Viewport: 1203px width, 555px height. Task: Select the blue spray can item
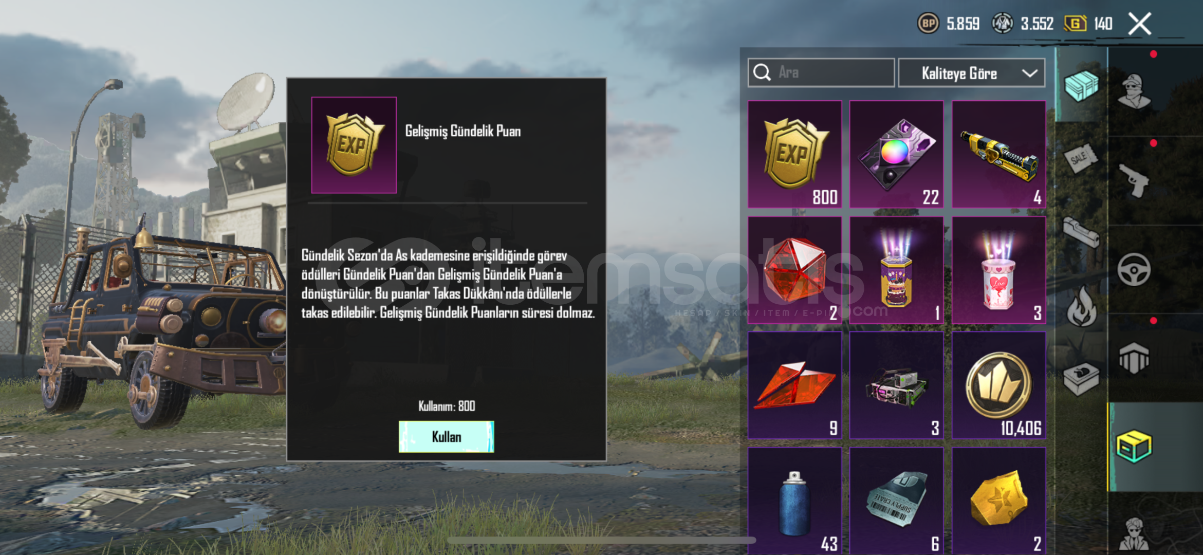click(x=794, y=501)
